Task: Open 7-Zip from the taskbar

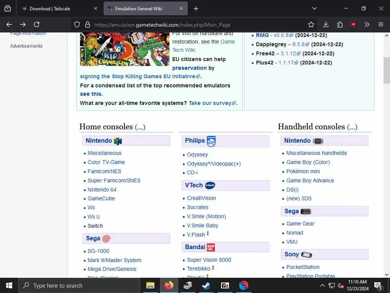Action: [225, 285]
